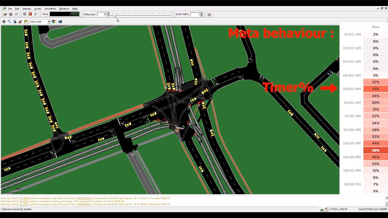Click vehicle link 'W_1969' in log
This screenshot has width=388, height=218.
pyautogui.click(x=24, y=198)
